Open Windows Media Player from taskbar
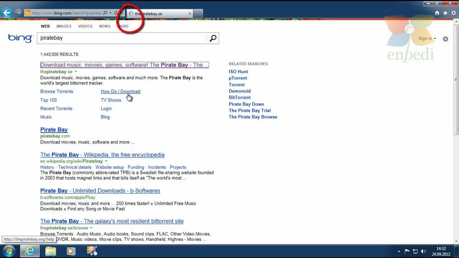The image size is (459, 258). pyautogui.click(x=71, y=251)
